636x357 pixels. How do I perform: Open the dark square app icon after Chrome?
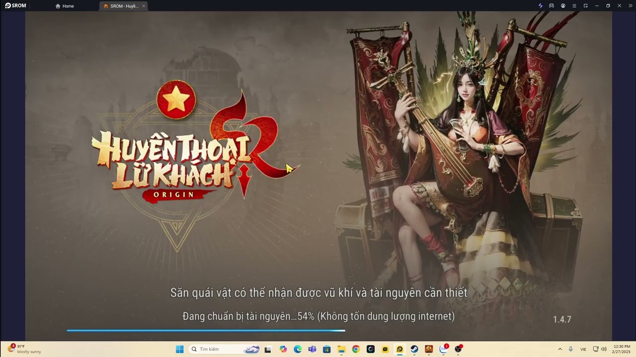click(371, 349)
